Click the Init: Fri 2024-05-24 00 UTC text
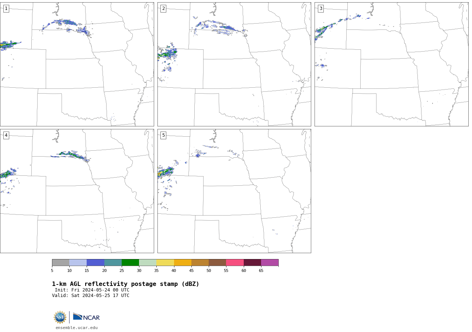This screenshot has width=472, height=332. tap(92, 290)
